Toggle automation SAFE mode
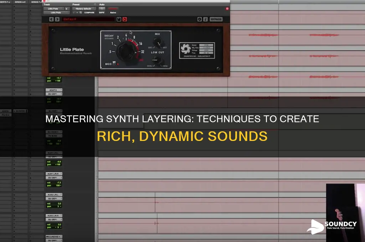Image resolution: width=365 pixels, height=242 pixels. (102, 12)
